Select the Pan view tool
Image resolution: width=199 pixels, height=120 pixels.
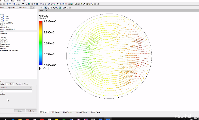tap(48, 8)
